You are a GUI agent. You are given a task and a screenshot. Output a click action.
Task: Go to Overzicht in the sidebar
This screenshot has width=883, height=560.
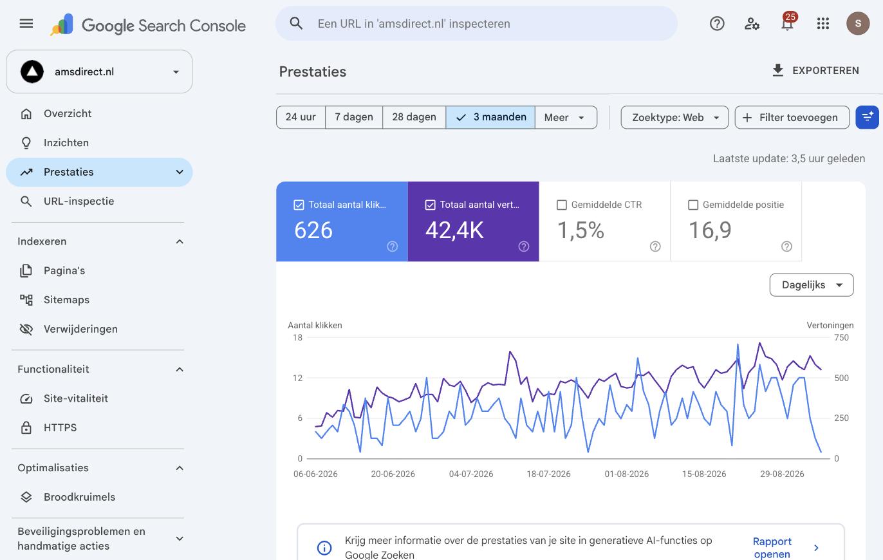(99, 114)
